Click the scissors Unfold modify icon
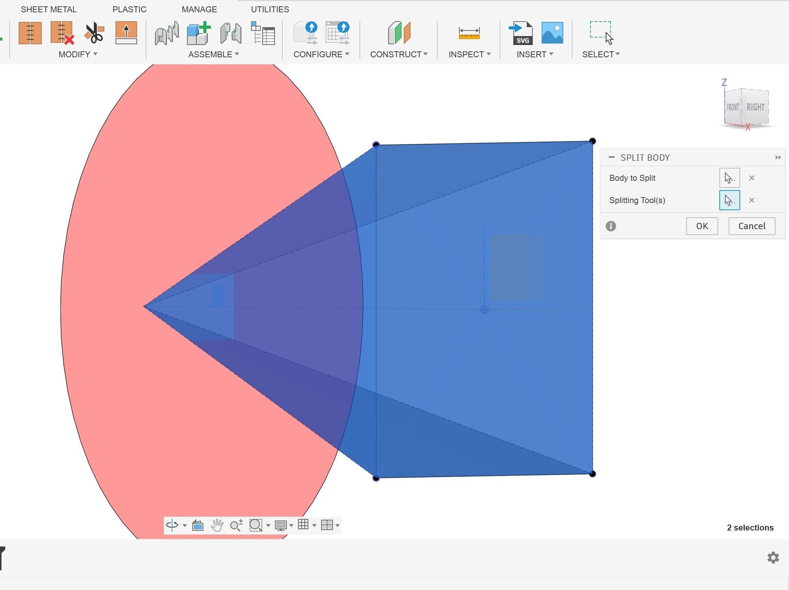 (x=94, y=33)
